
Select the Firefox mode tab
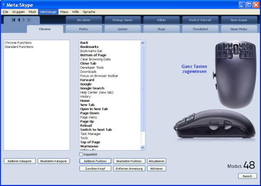point(84,29)
